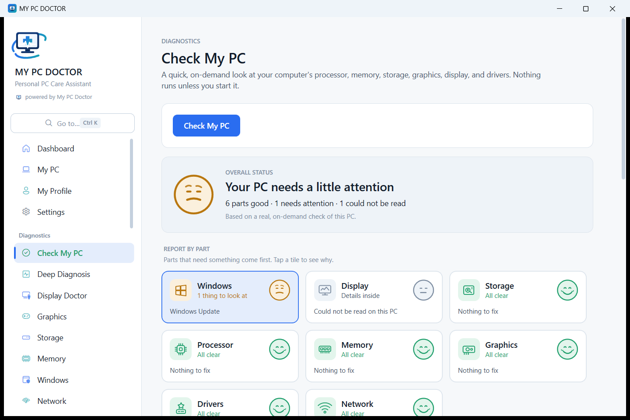Open the Storage report tile
The width and height of the screenshot is (630, 420).
tap(518, 297)
